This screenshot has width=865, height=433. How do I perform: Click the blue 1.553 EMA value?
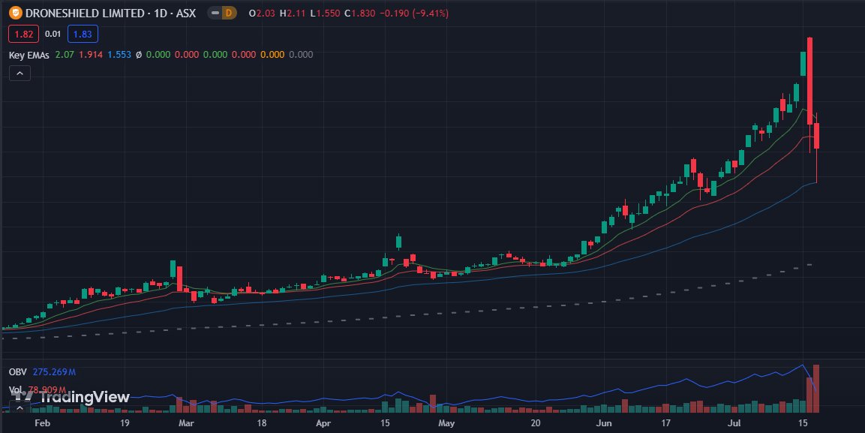coord(119,55)
